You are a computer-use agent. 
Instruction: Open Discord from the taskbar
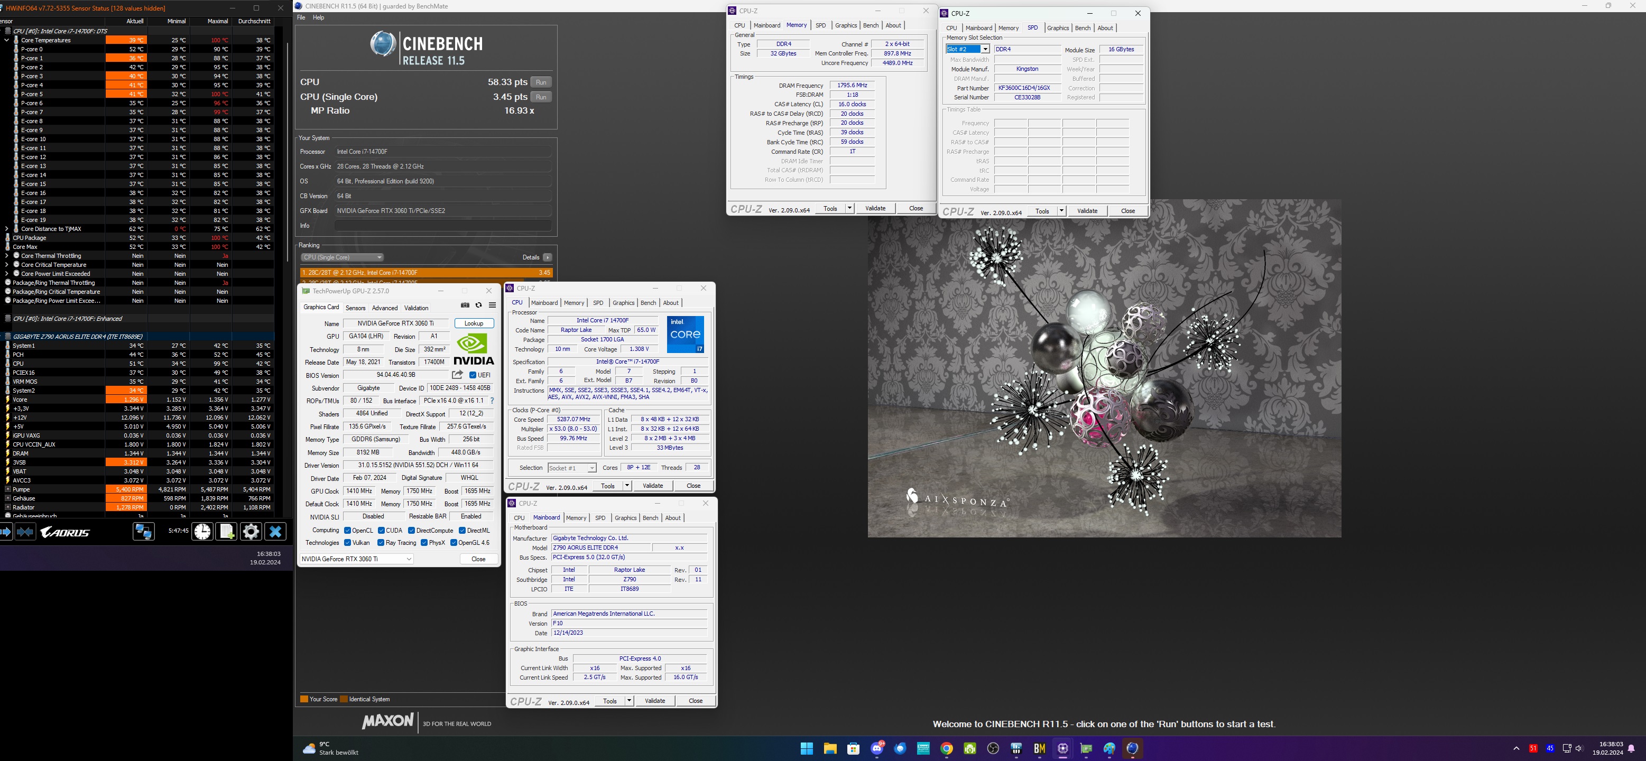(877, 748)
